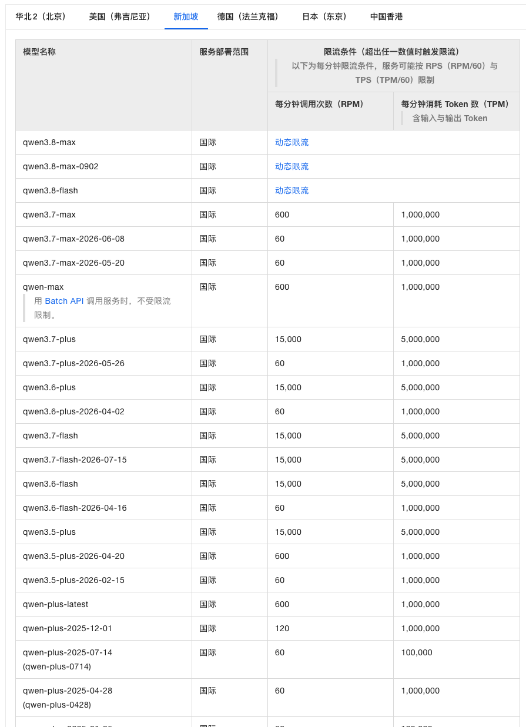526x727 pixels.
Task: Click model name qwen-plus-2025-07-14
Action: (68, 652)
